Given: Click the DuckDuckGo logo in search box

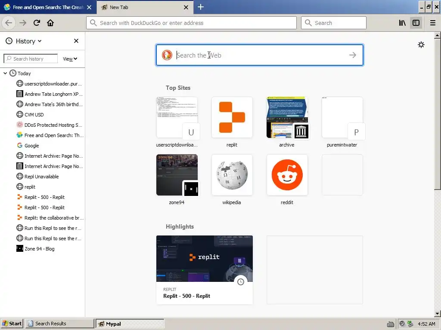Looking at the screenshot, I should (167, 55).
